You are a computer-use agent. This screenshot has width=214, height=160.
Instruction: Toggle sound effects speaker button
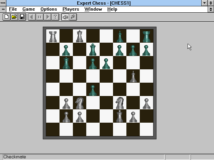click(x=65, y=17)
